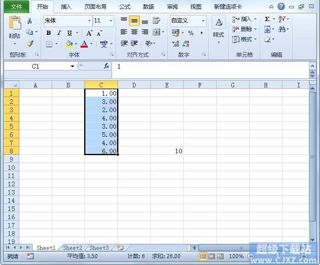320x265 pixels.
Task: Click the text orientation icon
Action: (149, 43)
